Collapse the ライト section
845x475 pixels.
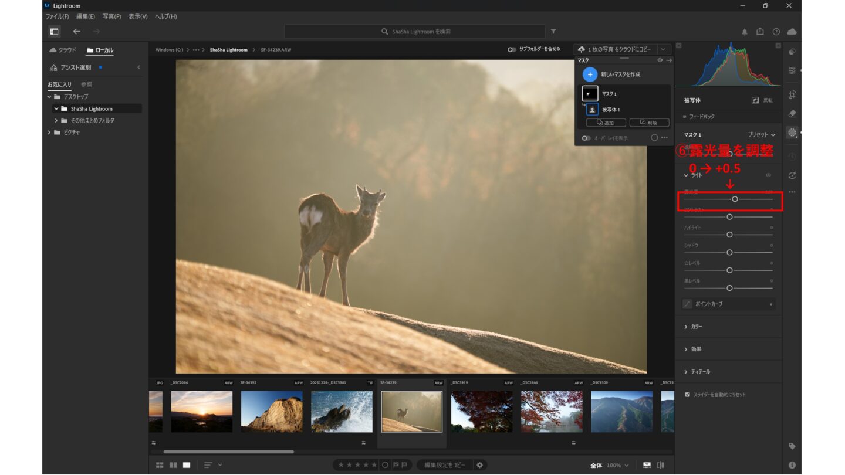pos(686,175)
